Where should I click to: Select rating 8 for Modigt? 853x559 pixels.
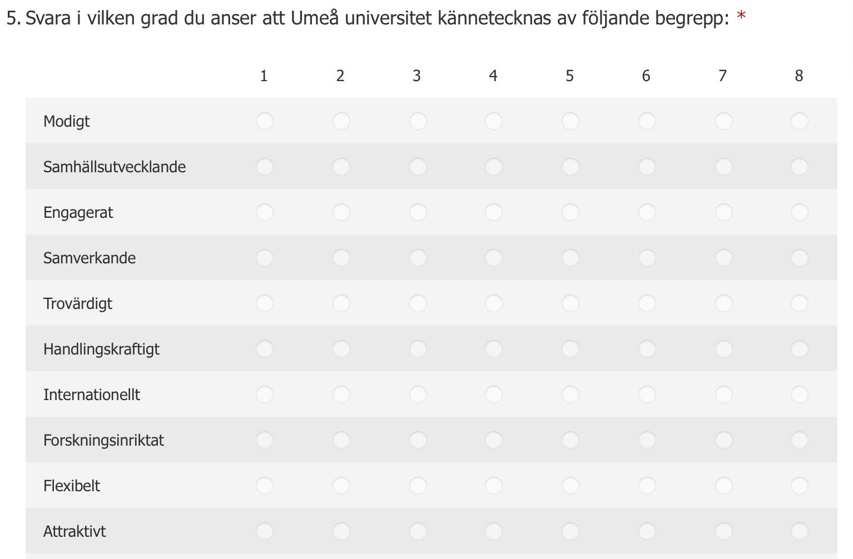coord(799,121)
